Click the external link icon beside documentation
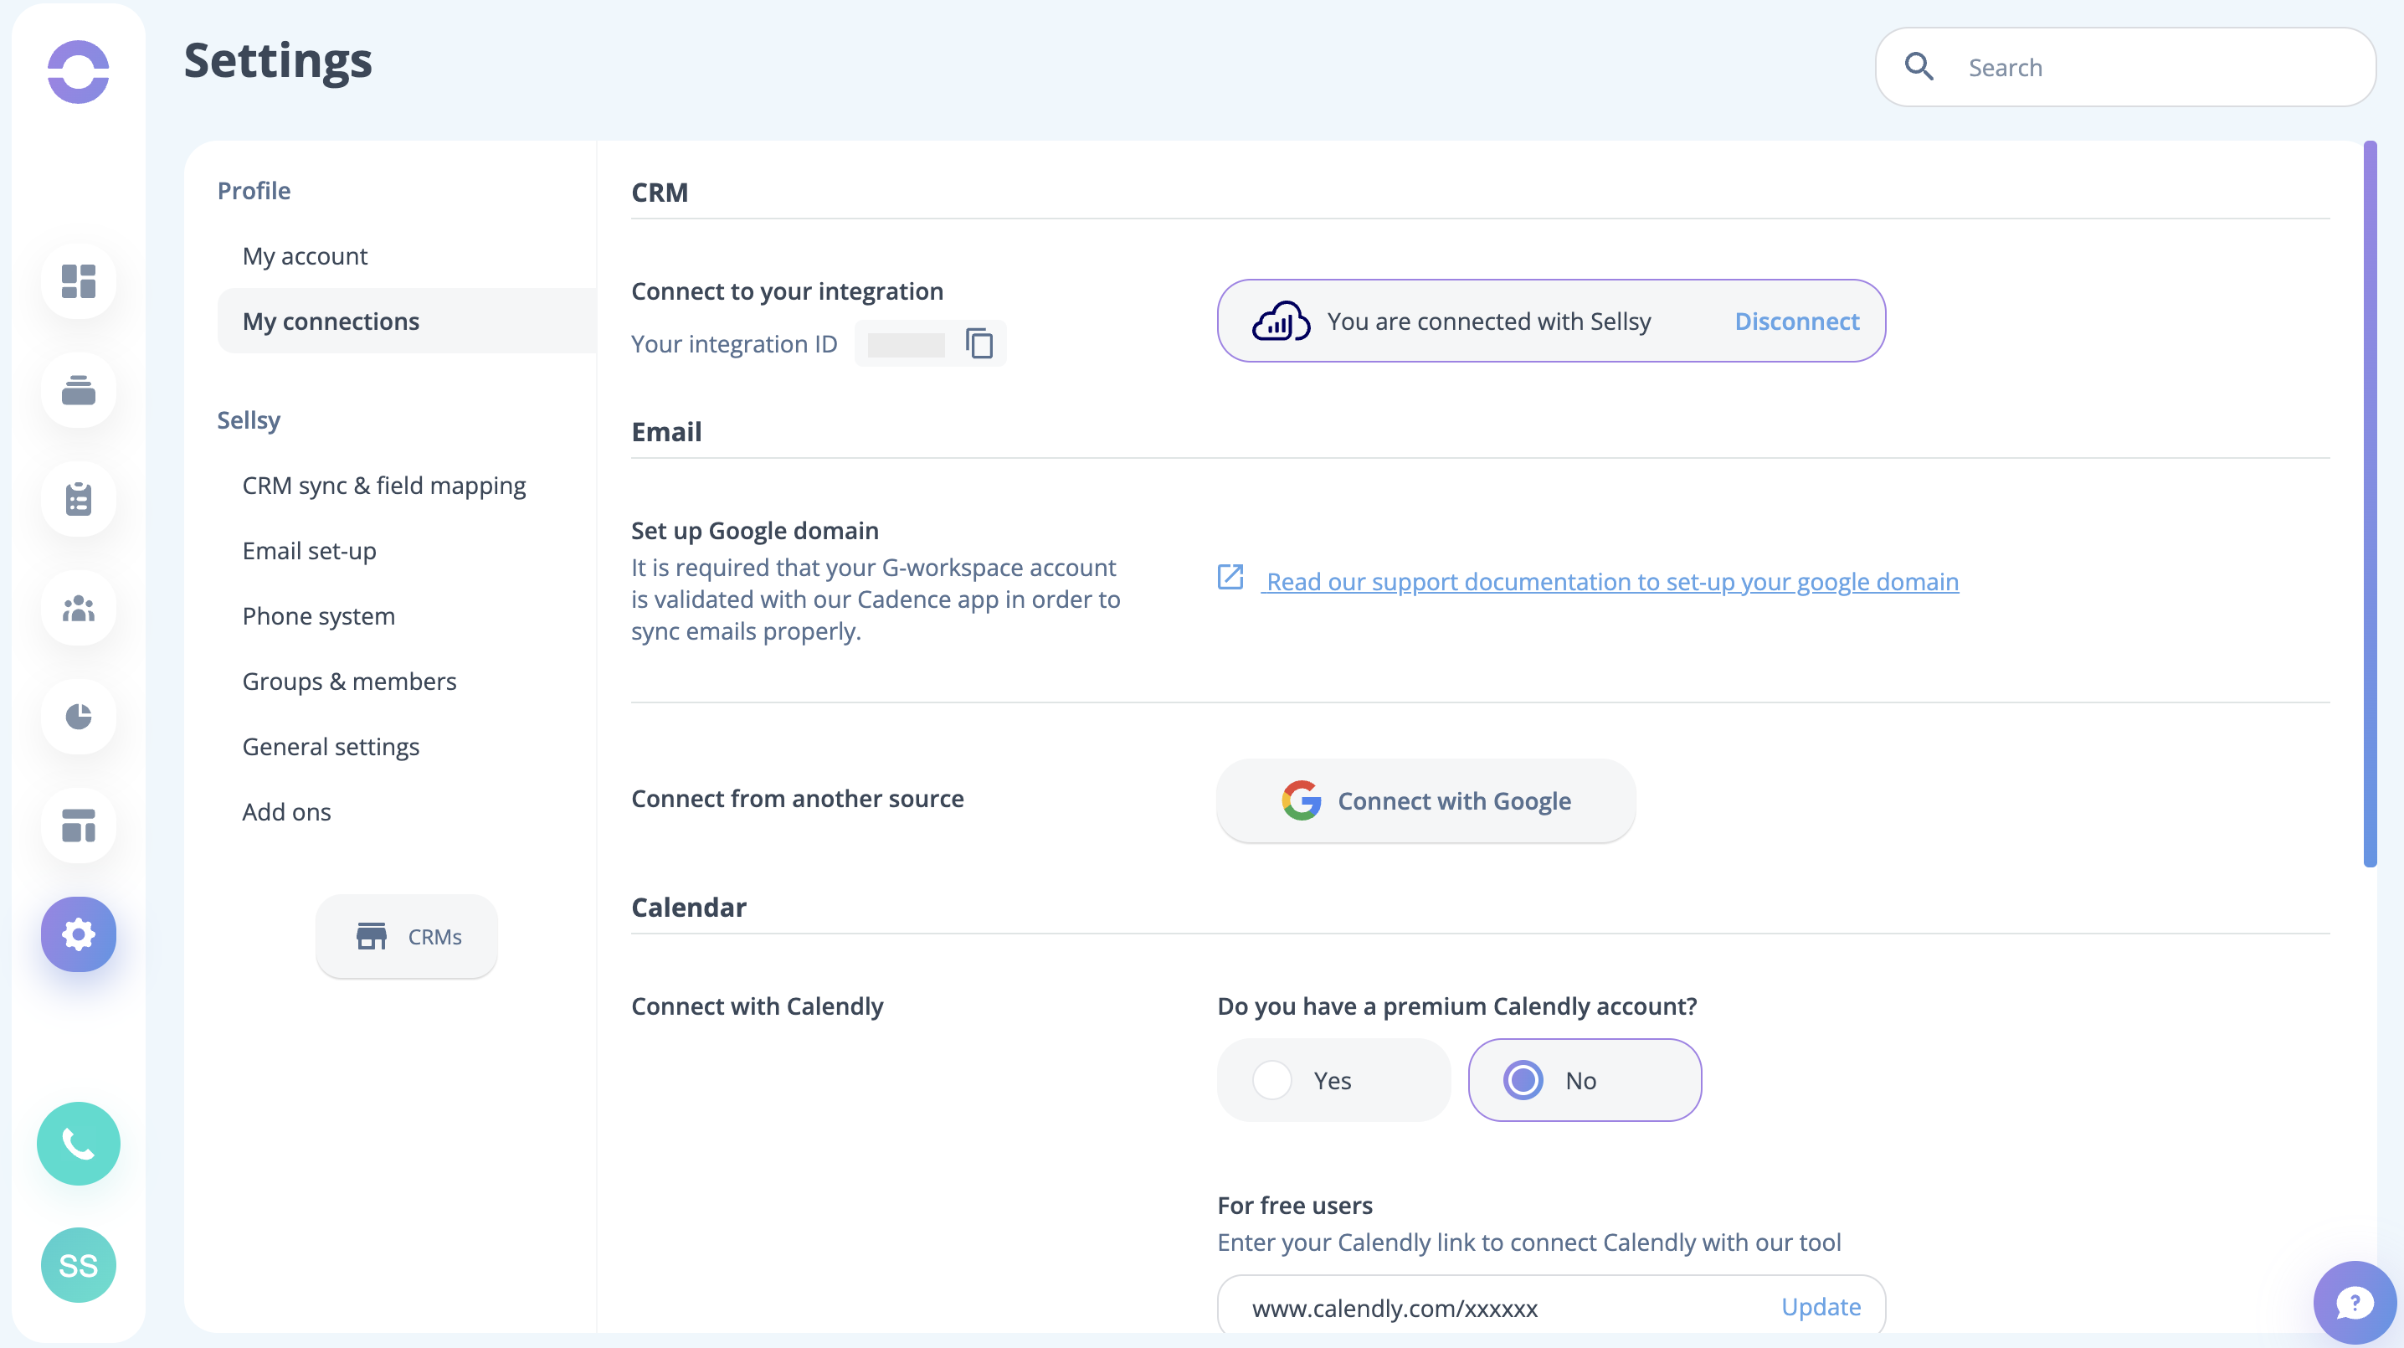 click(1230, 578)
